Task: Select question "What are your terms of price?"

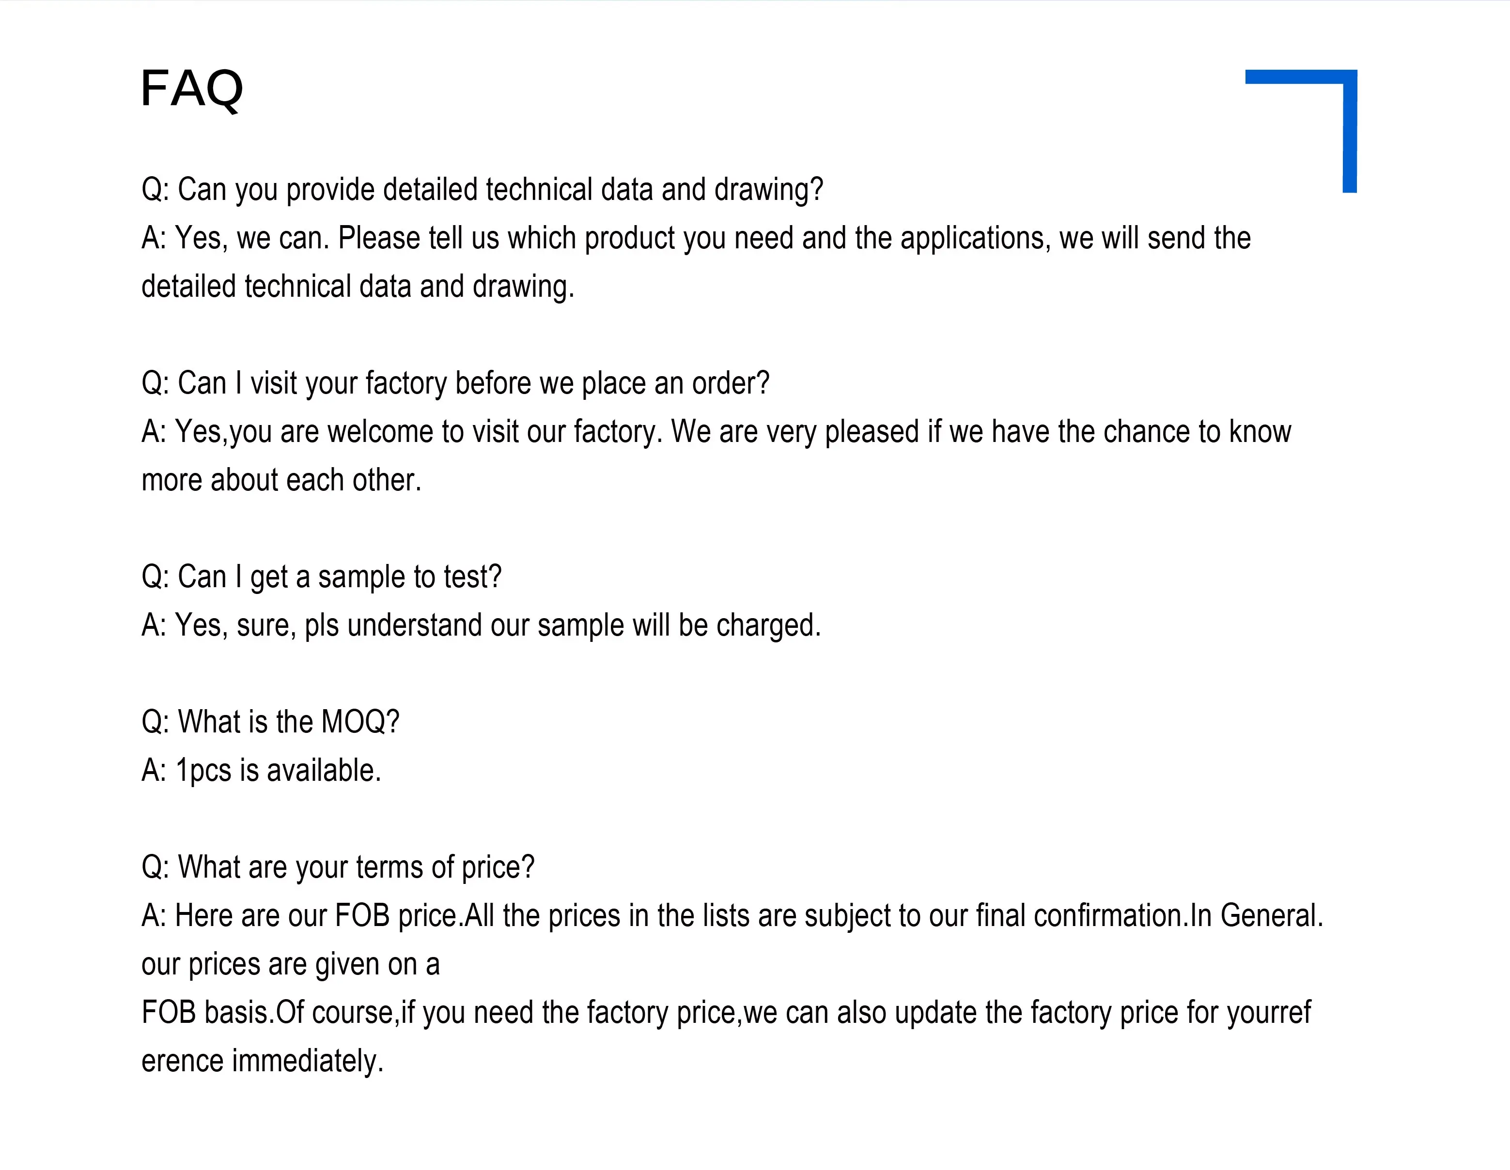Action: pos(337,867)
